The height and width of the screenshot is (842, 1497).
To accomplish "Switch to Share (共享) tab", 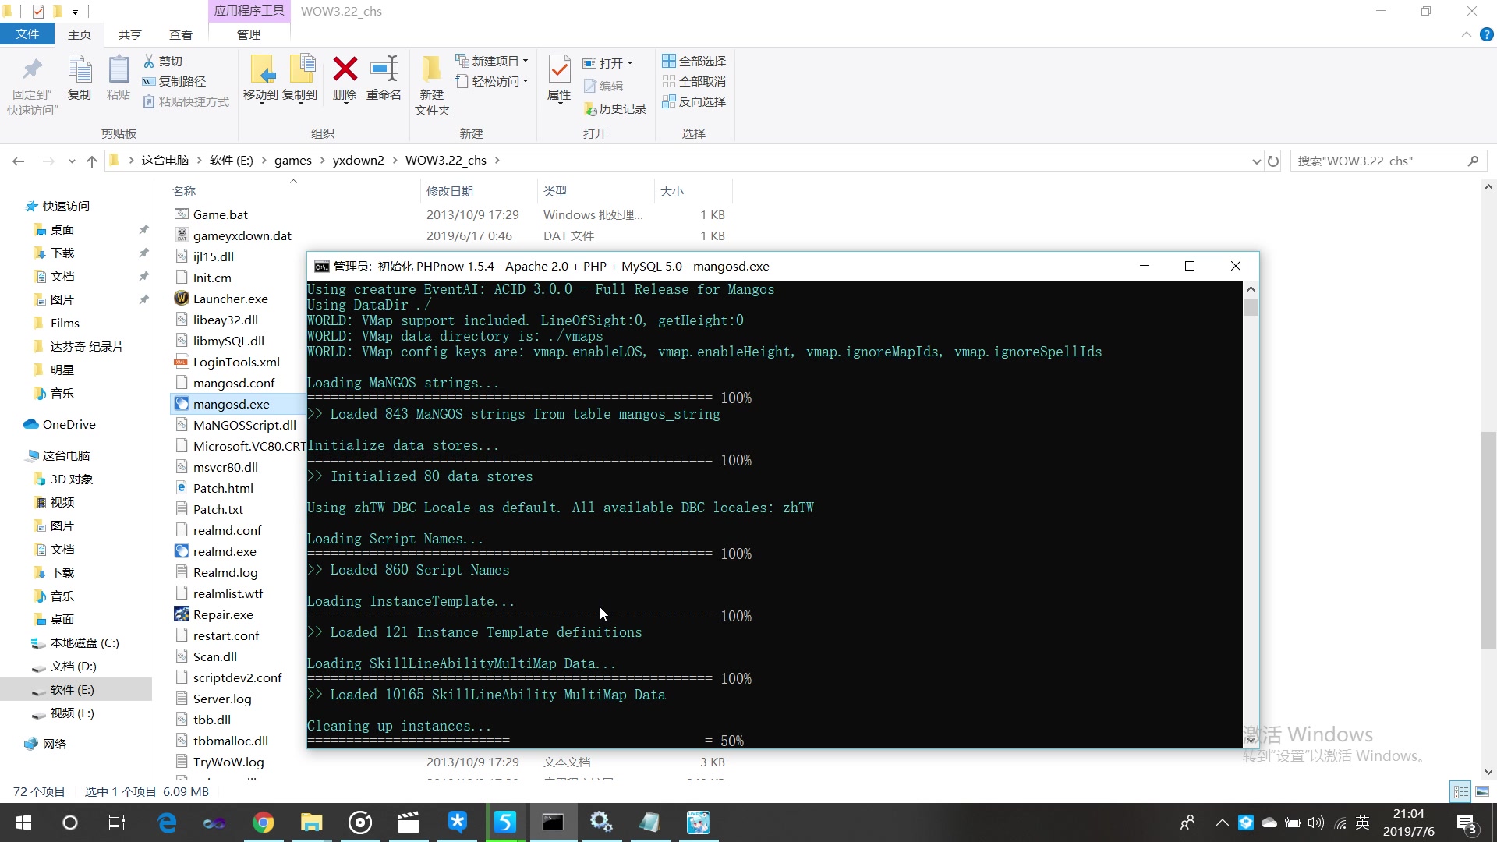I will click(x=130, y=34).
